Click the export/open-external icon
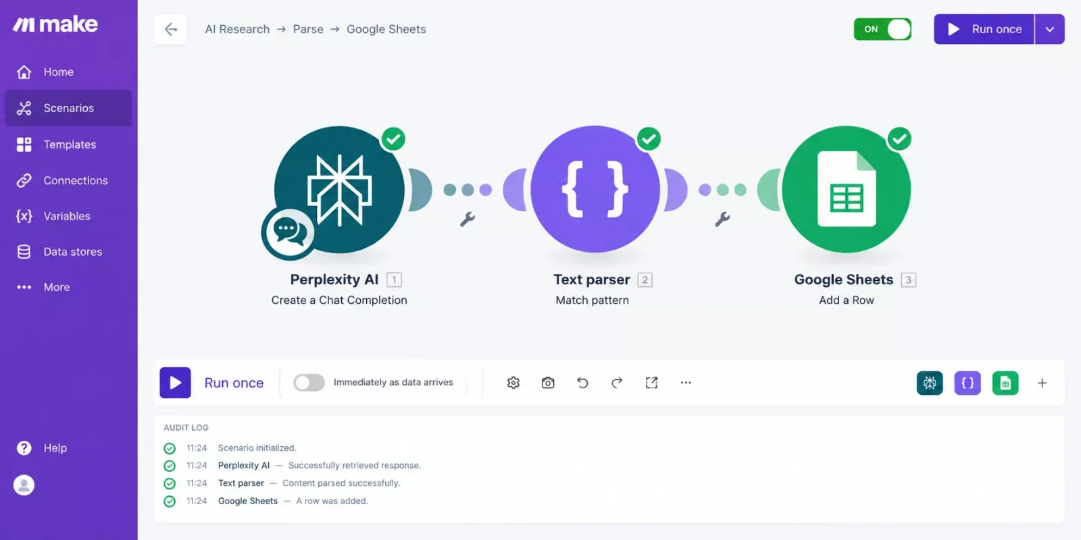 [651, 383]
